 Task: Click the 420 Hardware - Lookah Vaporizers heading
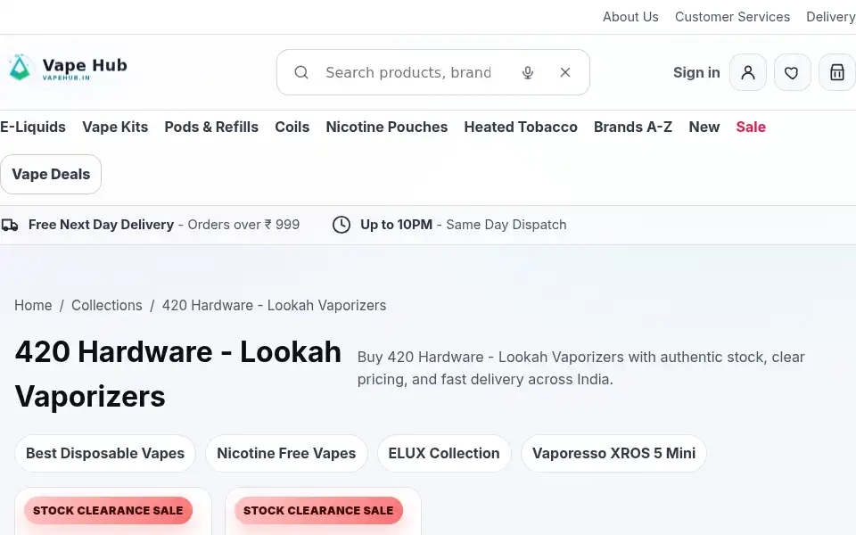pos(178,374)
